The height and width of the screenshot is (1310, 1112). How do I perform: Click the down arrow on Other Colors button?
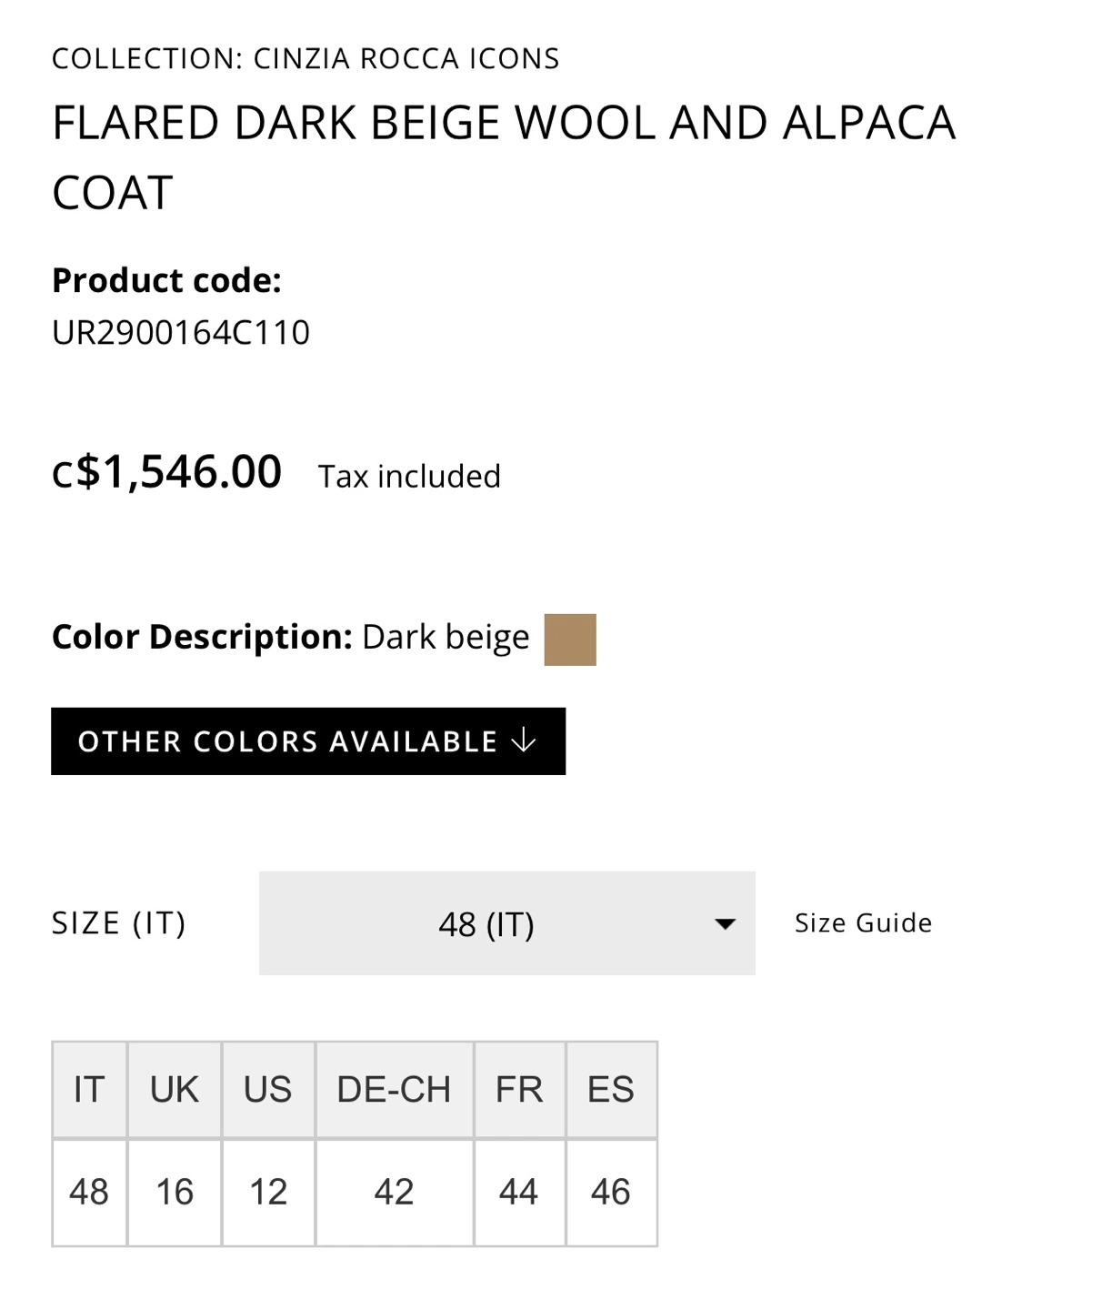[524, 741]
